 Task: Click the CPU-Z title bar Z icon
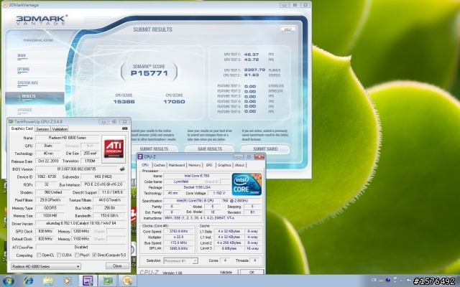(140, 156)
